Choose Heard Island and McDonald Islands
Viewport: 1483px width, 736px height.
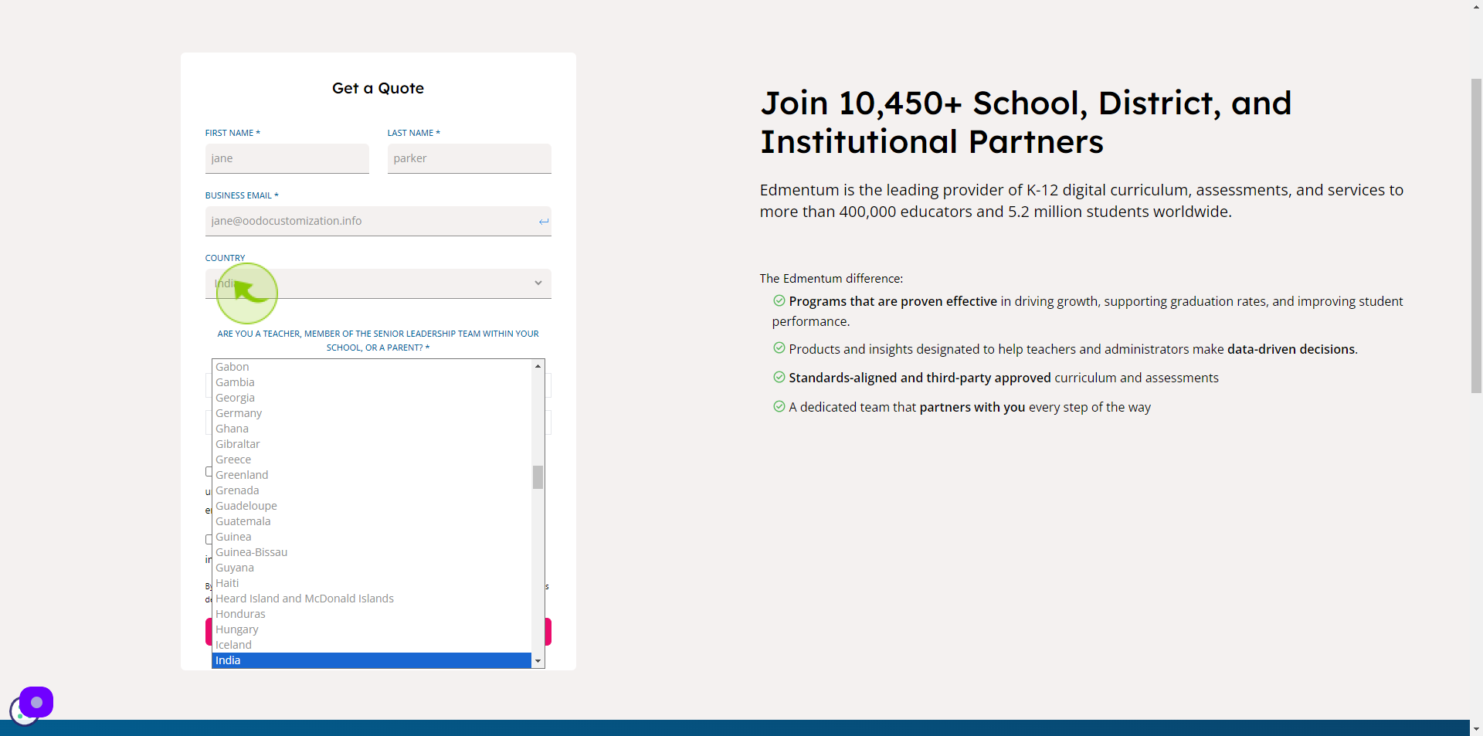point(372,599)
